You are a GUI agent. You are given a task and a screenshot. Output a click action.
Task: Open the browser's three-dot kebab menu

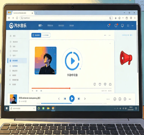pyautogui.click(x=135, y=18)
